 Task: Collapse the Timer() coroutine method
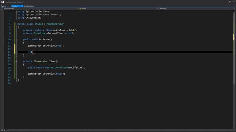pos(17,61)
